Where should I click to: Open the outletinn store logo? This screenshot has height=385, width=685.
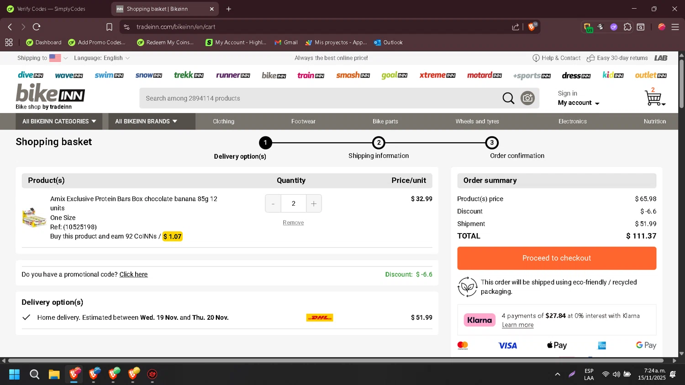pos(651,75)
